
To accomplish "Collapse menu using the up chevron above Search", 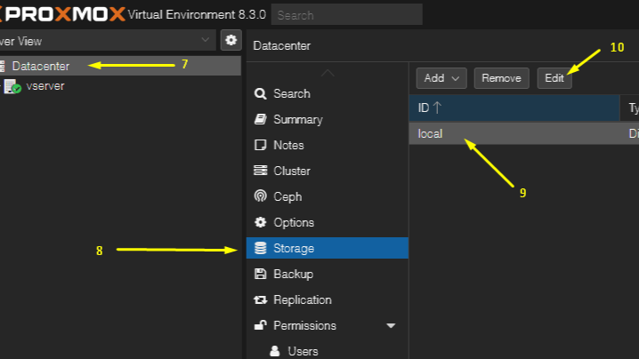I will pyautogui.click(x=328, y=73).
